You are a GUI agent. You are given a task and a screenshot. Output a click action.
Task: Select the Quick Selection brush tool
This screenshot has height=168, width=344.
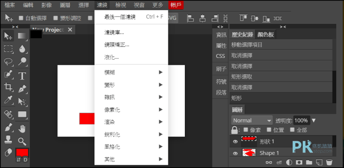coord(8,75)
